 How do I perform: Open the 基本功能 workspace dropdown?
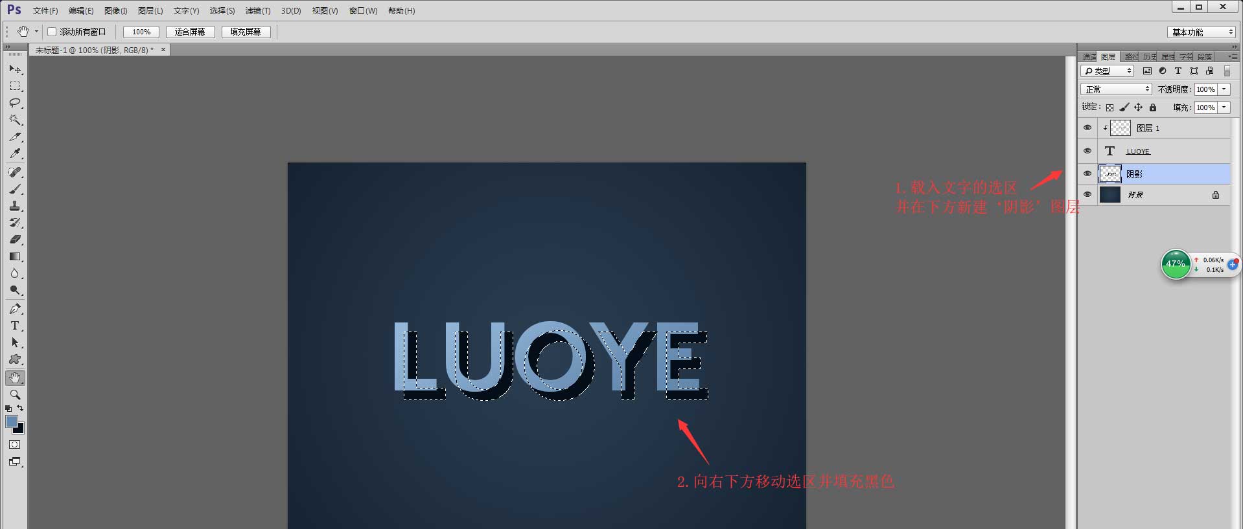pyautogui.click(x=1202, y=32)
